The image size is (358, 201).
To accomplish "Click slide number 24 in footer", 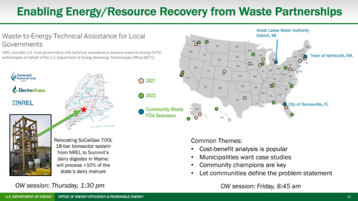I will pyautogui.click(x=349, y=197).
